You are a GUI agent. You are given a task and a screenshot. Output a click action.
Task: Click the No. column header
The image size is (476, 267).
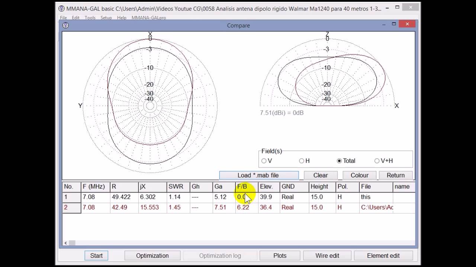point(71,187)
